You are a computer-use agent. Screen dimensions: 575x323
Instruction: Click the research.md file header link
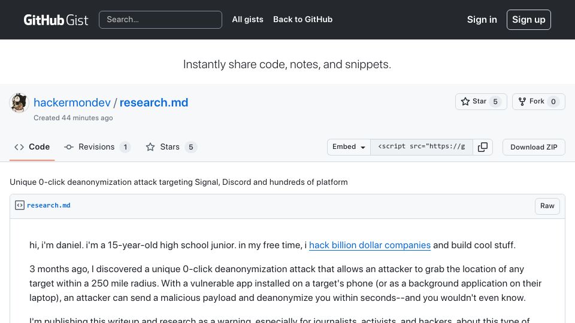tap(49, 205)
